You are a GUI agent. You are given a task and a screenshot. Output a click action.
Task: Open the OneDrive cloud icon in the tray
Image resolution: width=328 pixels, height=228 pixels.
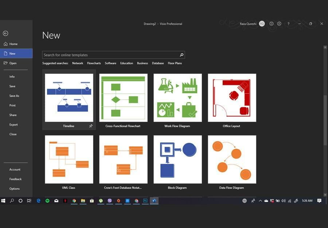pos(266,201)
